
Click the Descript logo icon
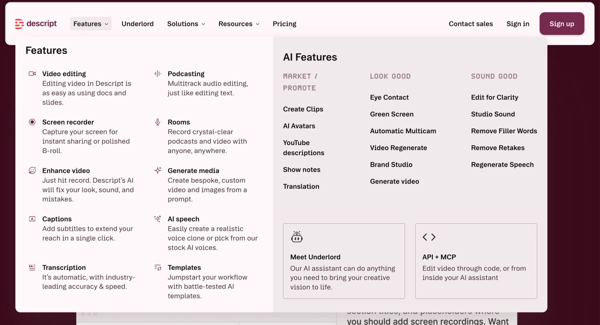(x=19, y=24)
